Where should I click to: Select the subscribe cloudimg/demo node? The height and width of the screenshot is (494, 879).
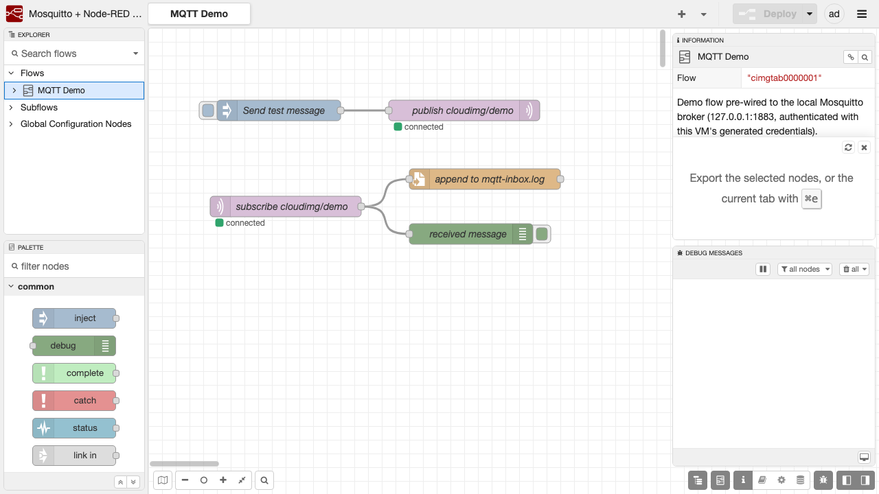coord(286,207)
